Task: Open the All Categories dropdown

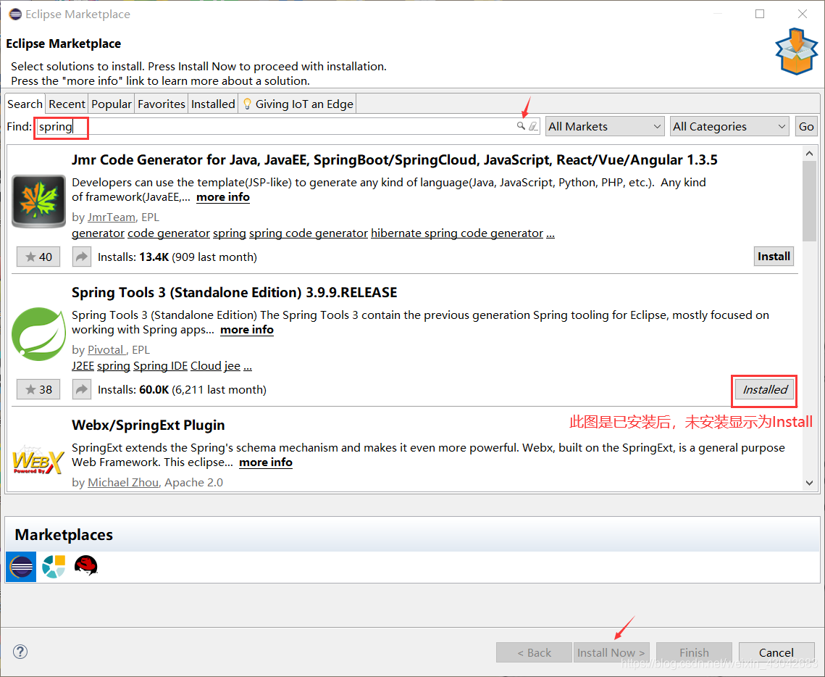Action: (729, 125)
